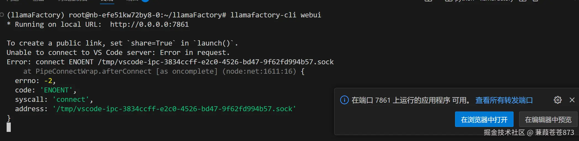Viewport: 579px width, 141px height.
Task: Dismiss the port 7861 notification
Action: [x=572, y=100]
